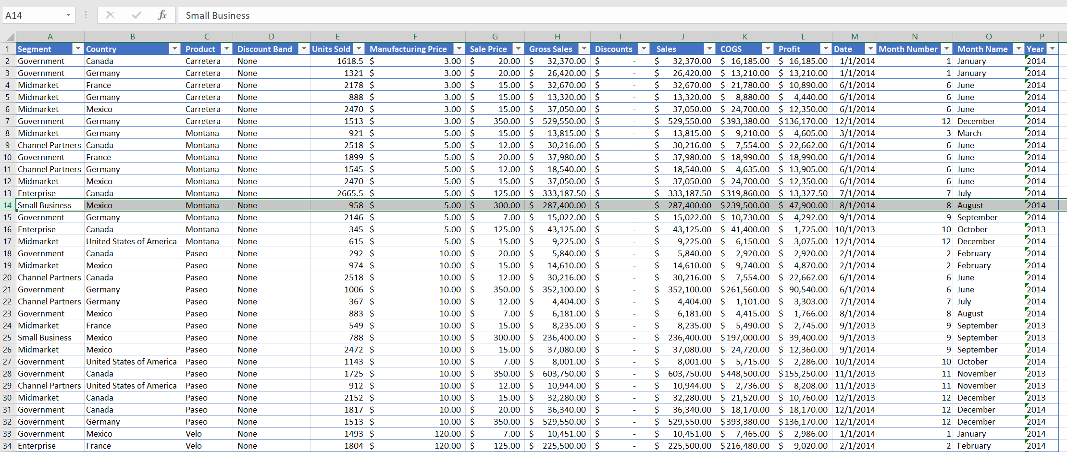Click July in row 13 Month Name
Screen dimensions: 1067x452
point(964,193)
